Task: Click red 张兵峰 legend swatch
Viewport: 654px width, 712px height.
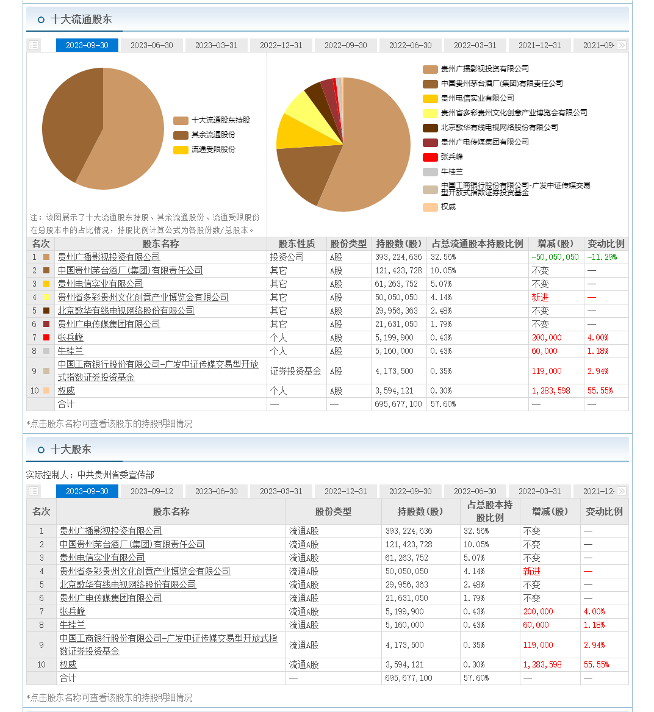Action: 430,157
